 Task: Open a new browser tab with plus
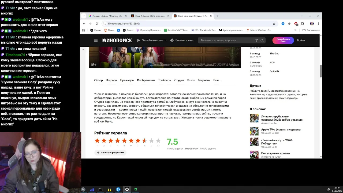217,16
